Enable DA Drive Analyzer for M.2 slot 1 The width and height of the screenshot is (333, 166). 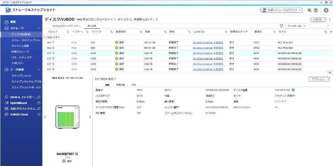208,42
